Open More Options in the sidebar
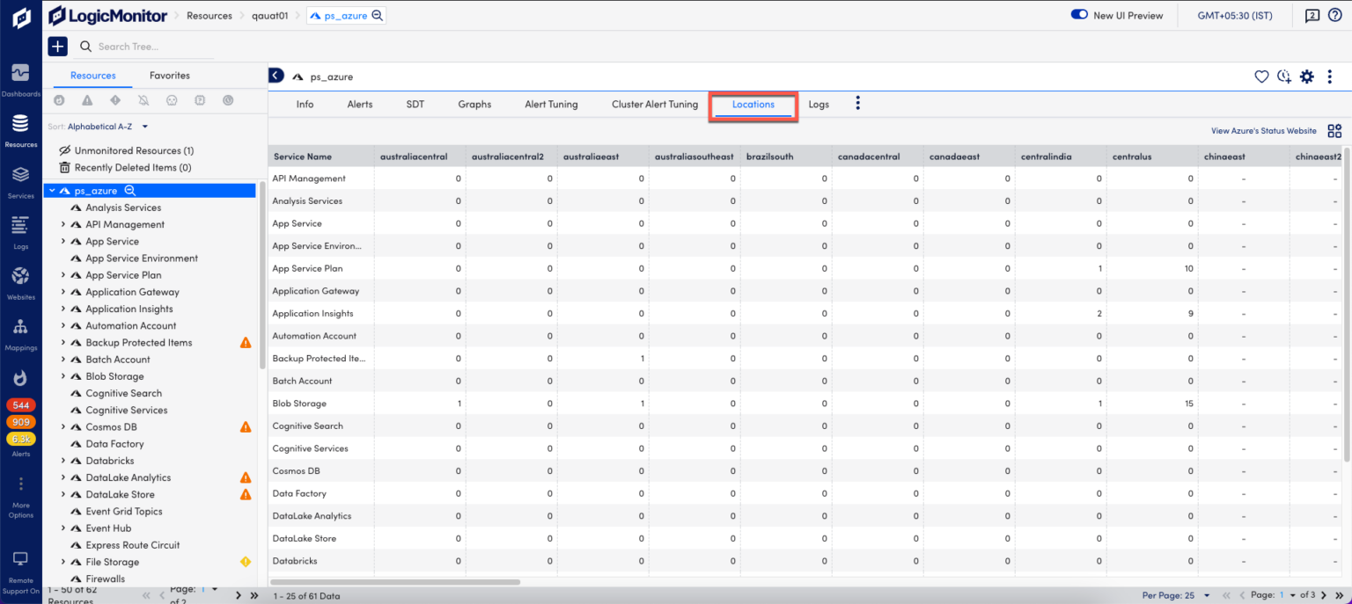The width and height of the screenshot is (1352, 604). (20, 496)
